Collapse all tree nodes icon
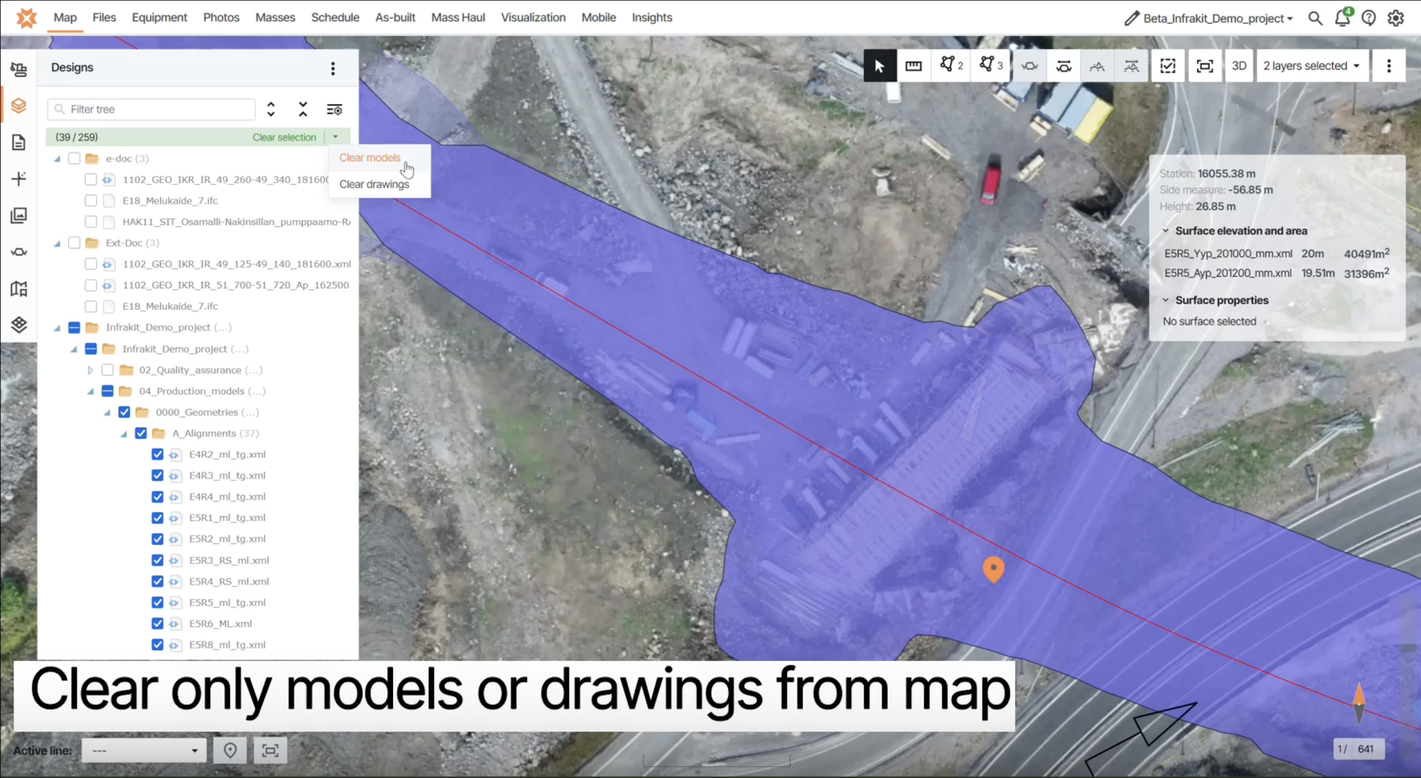 303,109
